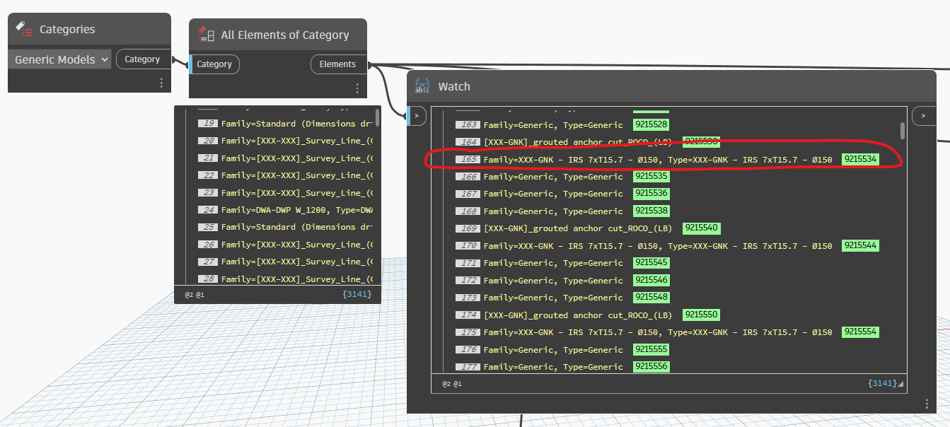The width and height of the screenshot is (950, 427).
Task: Open the All Elements of Category three-dot menu
Action: tap(357, 88)
